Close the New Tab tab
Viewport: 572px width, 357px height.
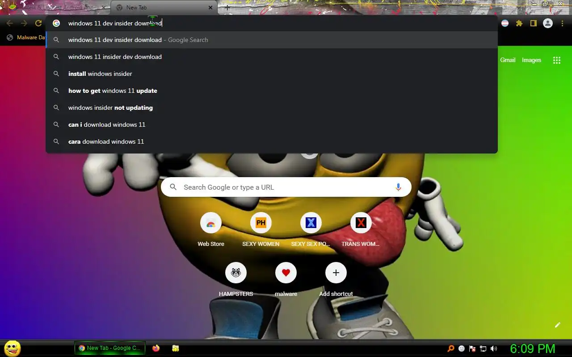tap(210, 8)
